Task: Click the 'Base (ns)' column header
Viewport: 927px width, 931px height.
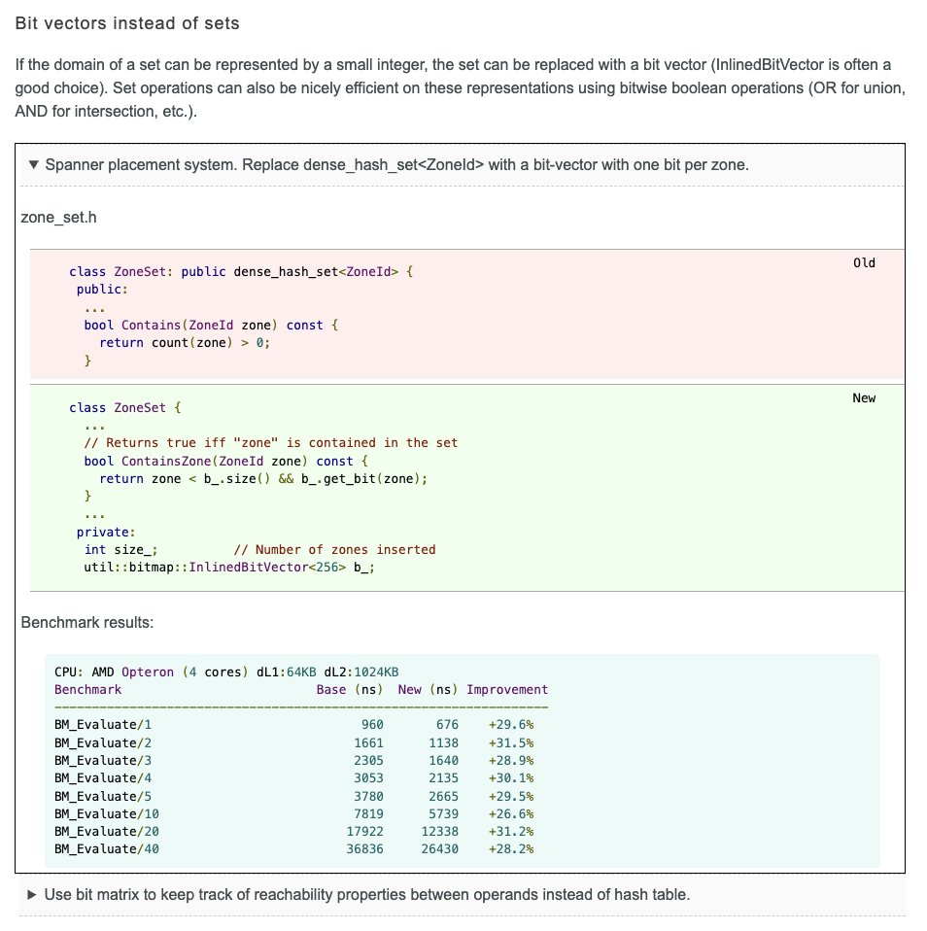Action: pos(350,689)
